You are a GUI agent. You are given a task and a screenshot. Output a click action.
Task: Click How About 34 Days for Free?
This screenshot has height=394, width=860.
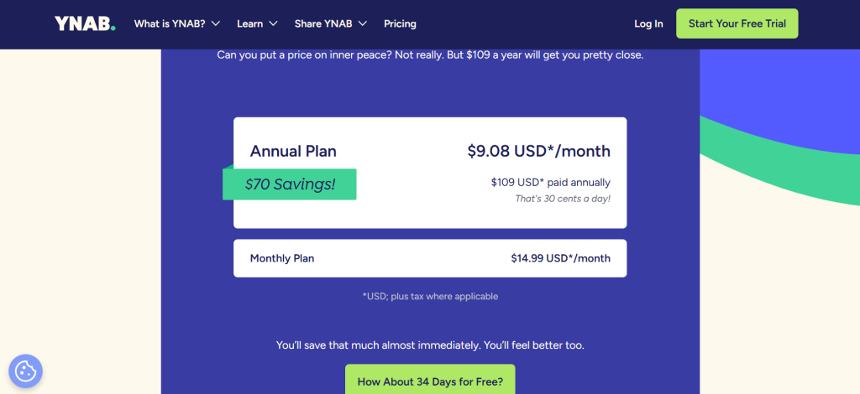(x=430, y=381)
